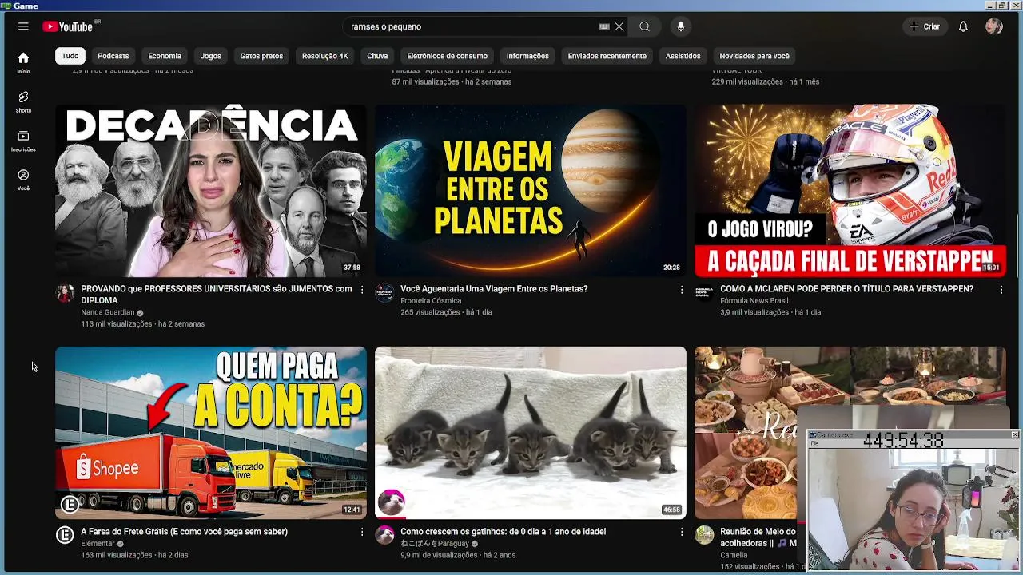The width and height of the screenshot is (1023, 575).
Task: Click the Elementar channel name
Action: (x=98, y=544)
